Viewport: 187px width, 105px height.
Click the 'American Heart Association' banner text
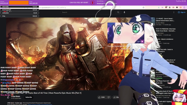(x=107, y=3)
